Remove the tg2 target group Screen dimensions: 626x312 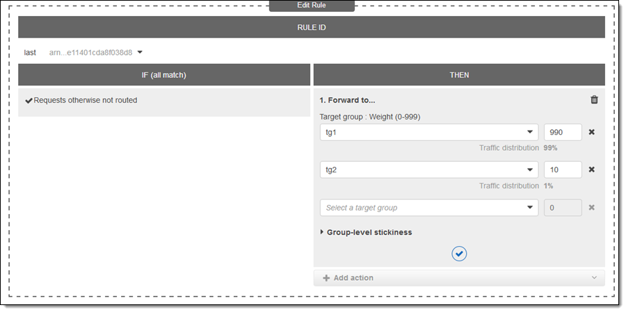tap(592, 170)
